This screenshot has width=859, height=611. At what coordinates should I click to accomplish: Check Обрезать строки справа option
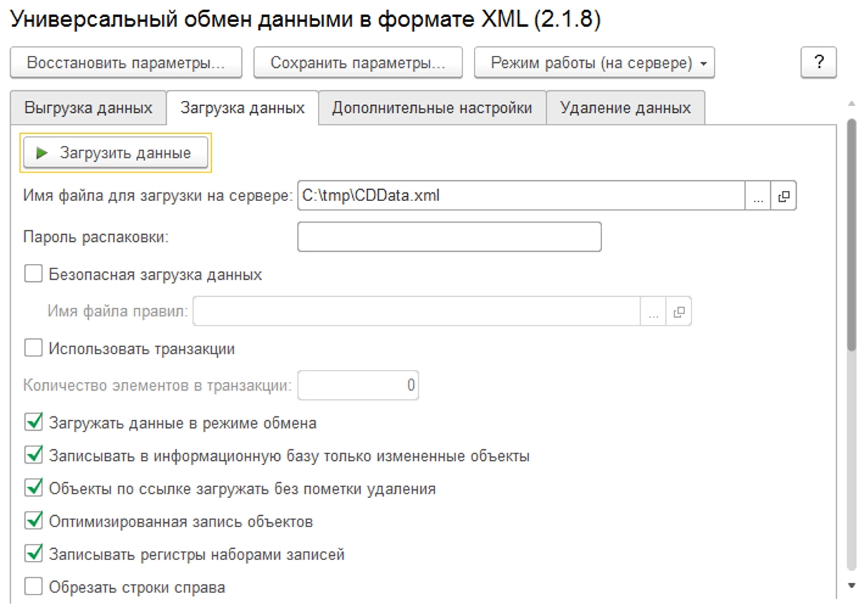pos(34,588)
